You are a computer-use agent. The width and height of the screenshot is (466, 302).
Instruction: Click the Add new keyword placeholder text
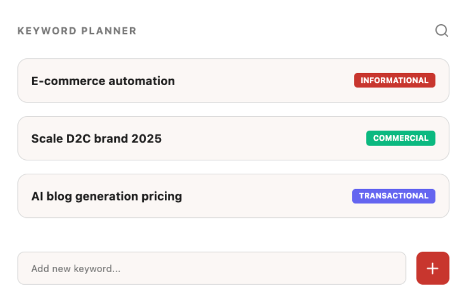point(76,269)
